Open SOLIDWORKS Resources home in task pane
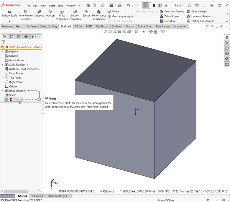The width and height of the screenshot is (230, 202). pos(227,37)
